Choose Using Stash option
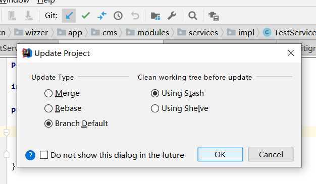 pos(177,93)
